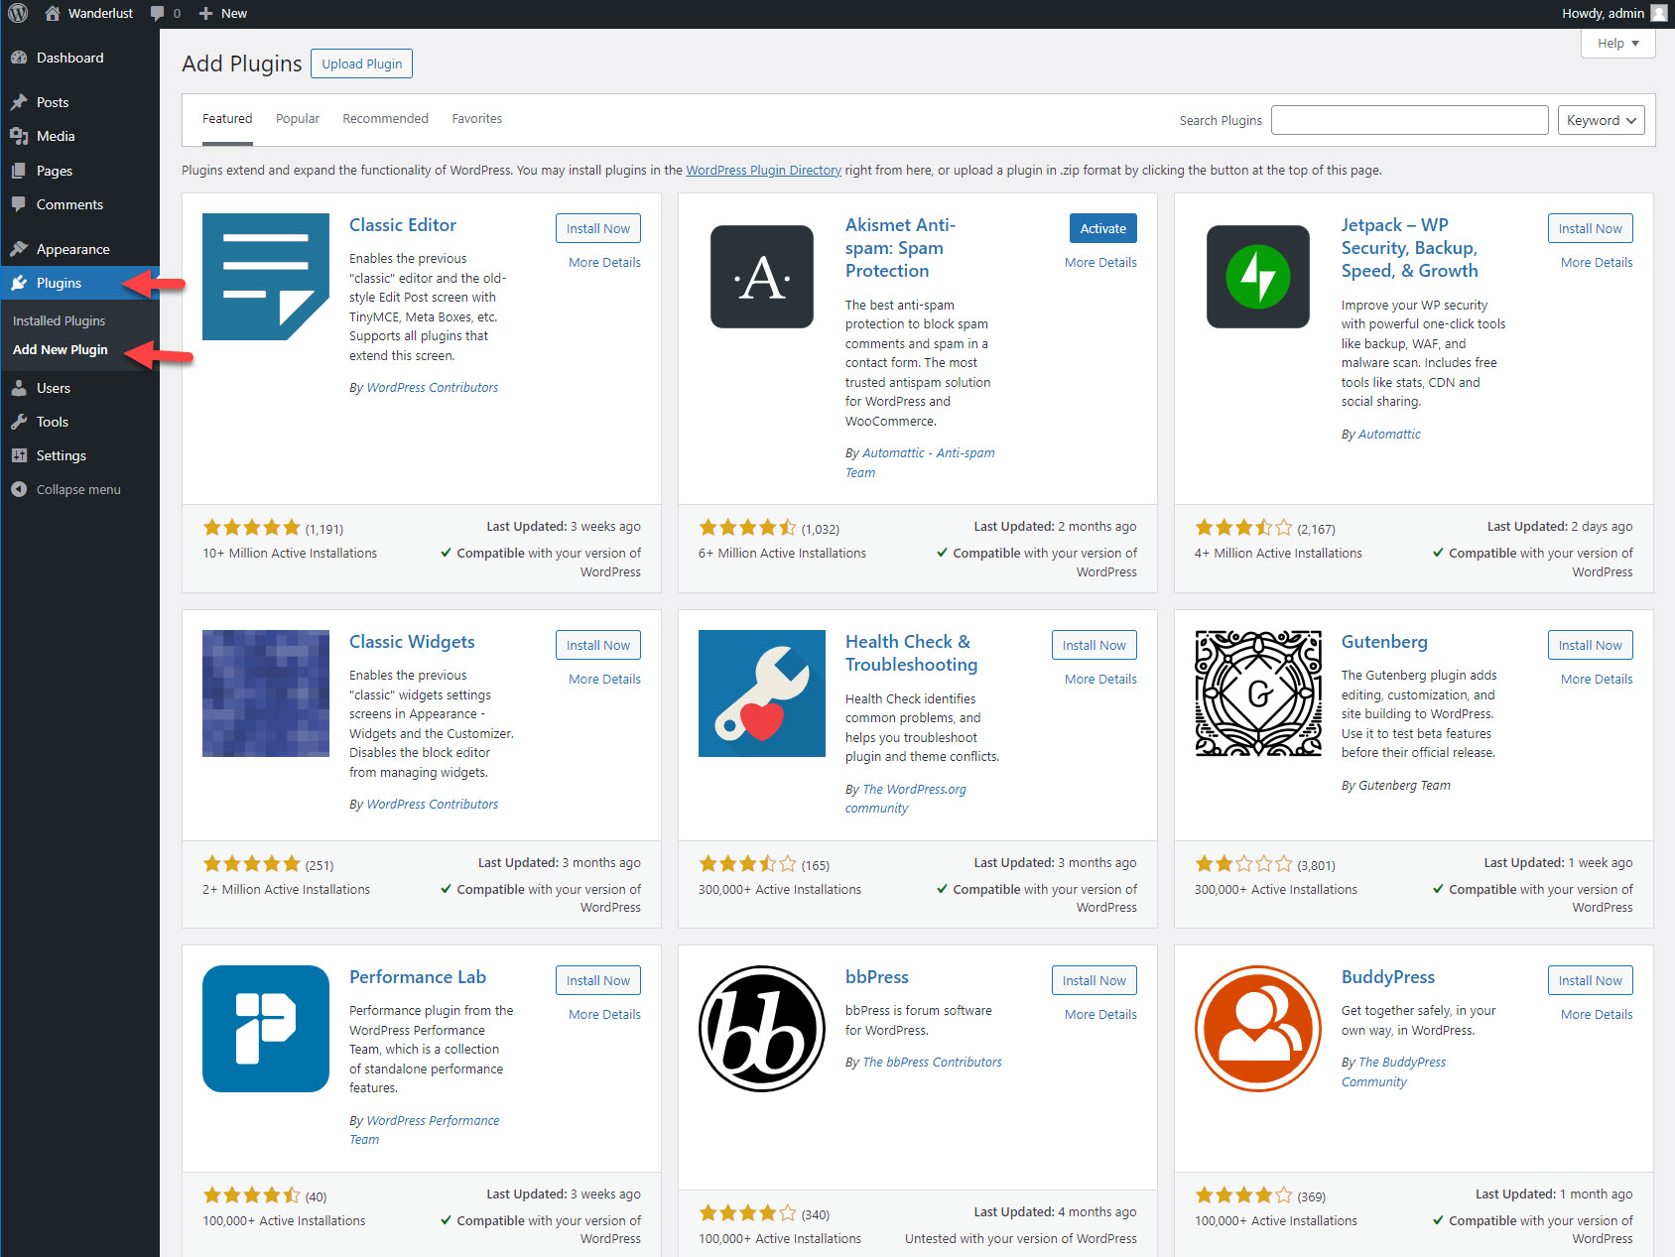Screen dimensions: 1675x1257
Task: Open the Health Check wrench icon
Action: 761,693
